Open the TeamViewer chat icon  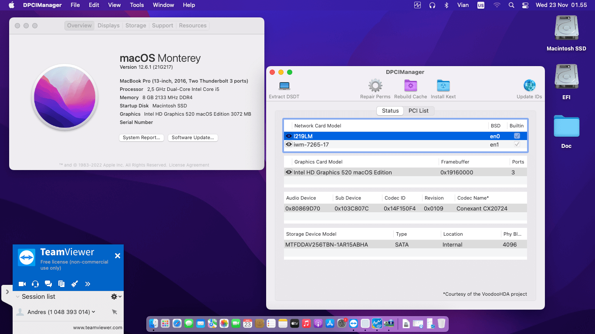click(48, 284)
